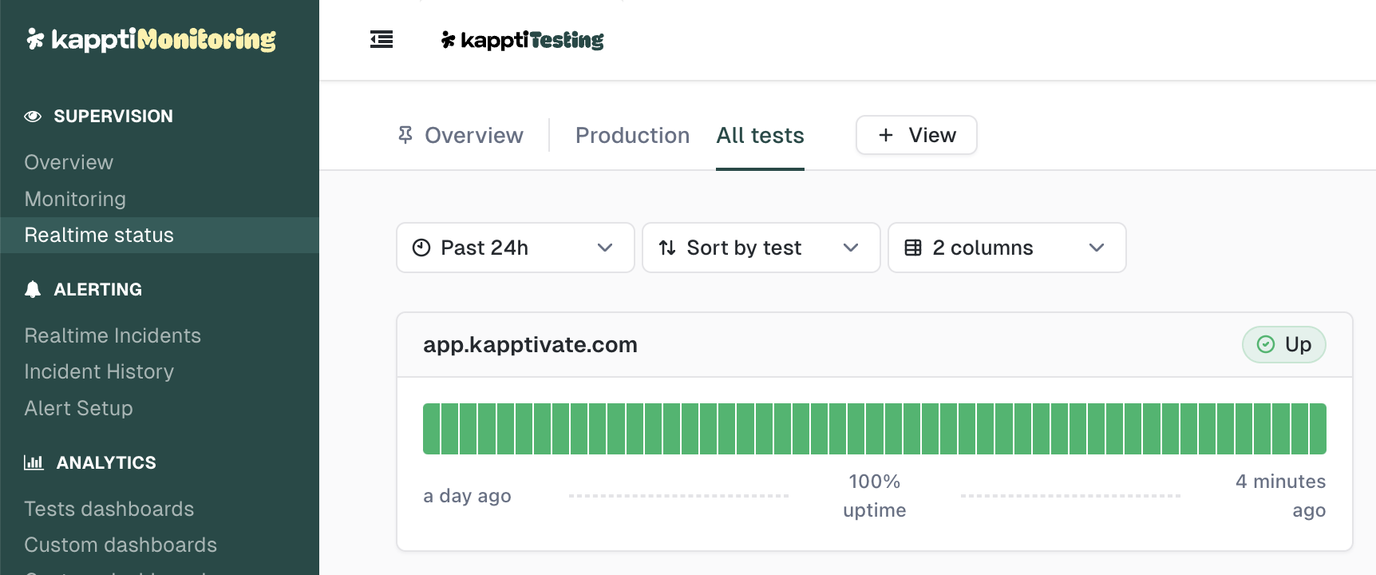Open the app.kapptivate.com test card title
Viewport: 1376px width, 575px height.
tap(530, 345)
